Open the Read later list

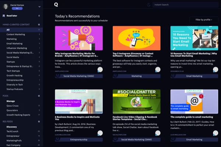pyautogui.click(x=12, y=16)
